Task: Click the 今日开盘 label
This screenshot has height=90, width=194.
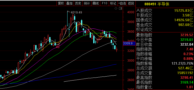Action: click(x=144, y=40)
